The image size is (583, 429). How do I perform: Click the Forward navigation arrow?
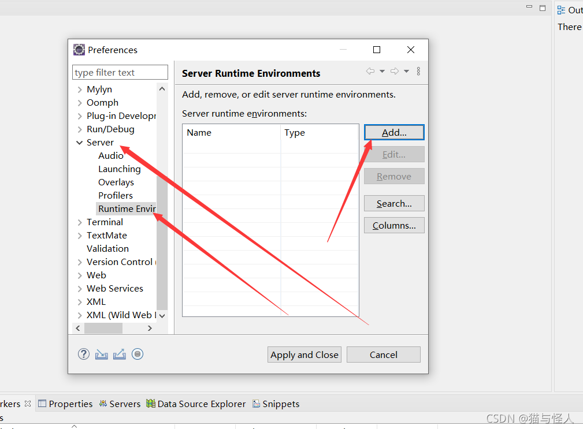click(395, 71)
